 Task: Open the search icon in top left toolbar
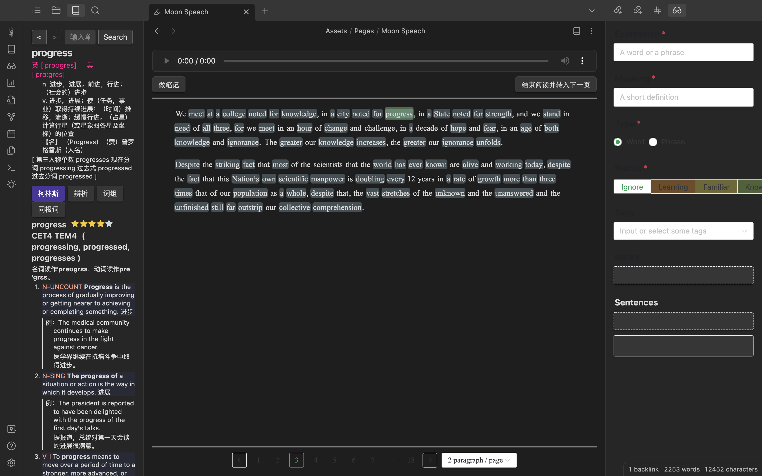(95, 10)
